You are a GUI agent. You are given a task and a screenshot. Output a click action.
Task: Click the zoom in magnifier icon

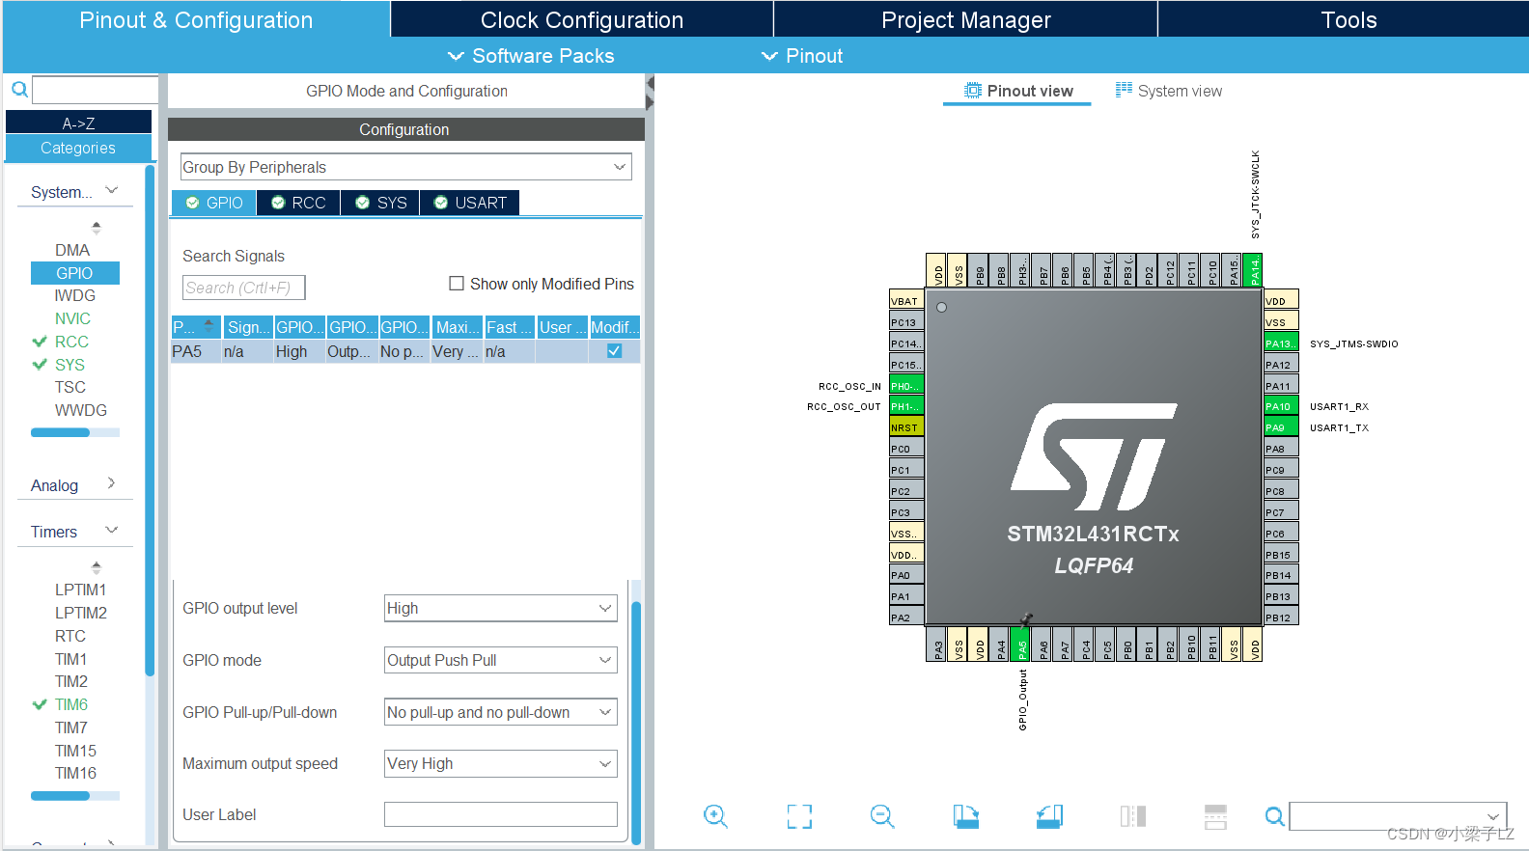click(715, 816)
